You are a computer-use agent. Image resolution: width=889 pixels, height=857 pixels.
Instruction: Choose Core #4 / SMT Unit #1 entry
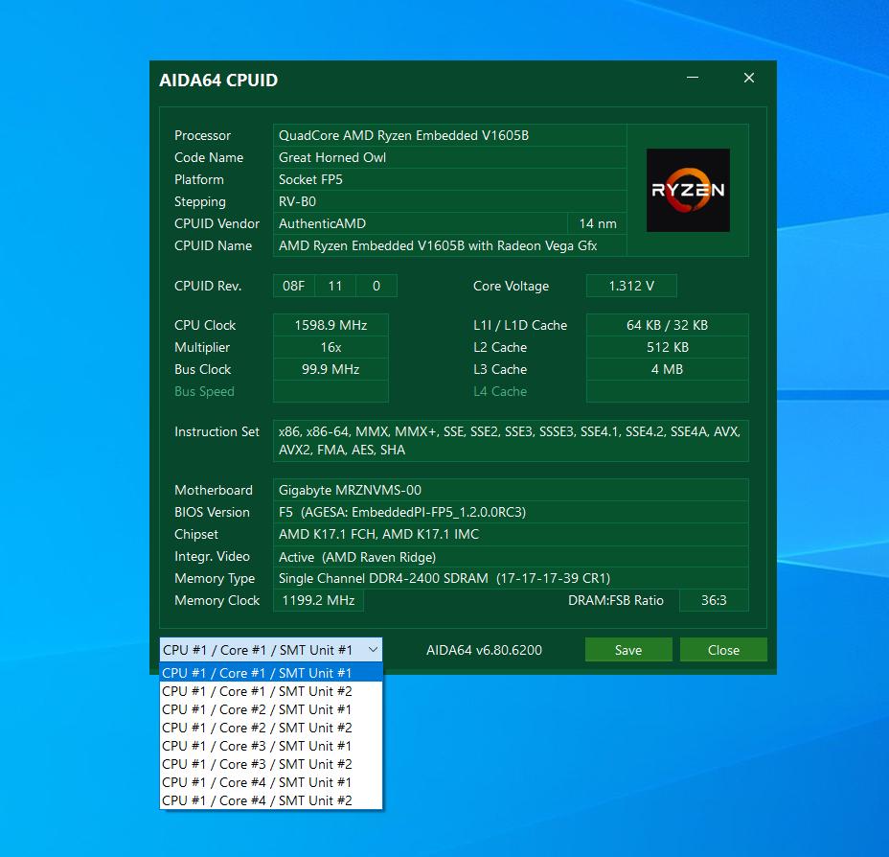pyautogui.click(x=257, y=782)
